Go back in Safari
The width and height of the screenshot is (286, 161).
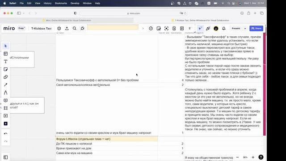pos(29,13)
